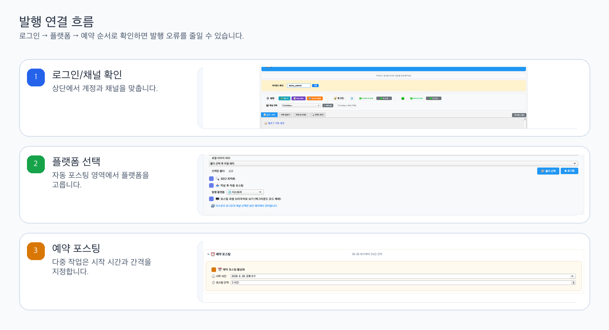Collapse the 예약 포스팅 section triangle
Image resolution: width=609 pixels, height=330 pixels.
208,254
